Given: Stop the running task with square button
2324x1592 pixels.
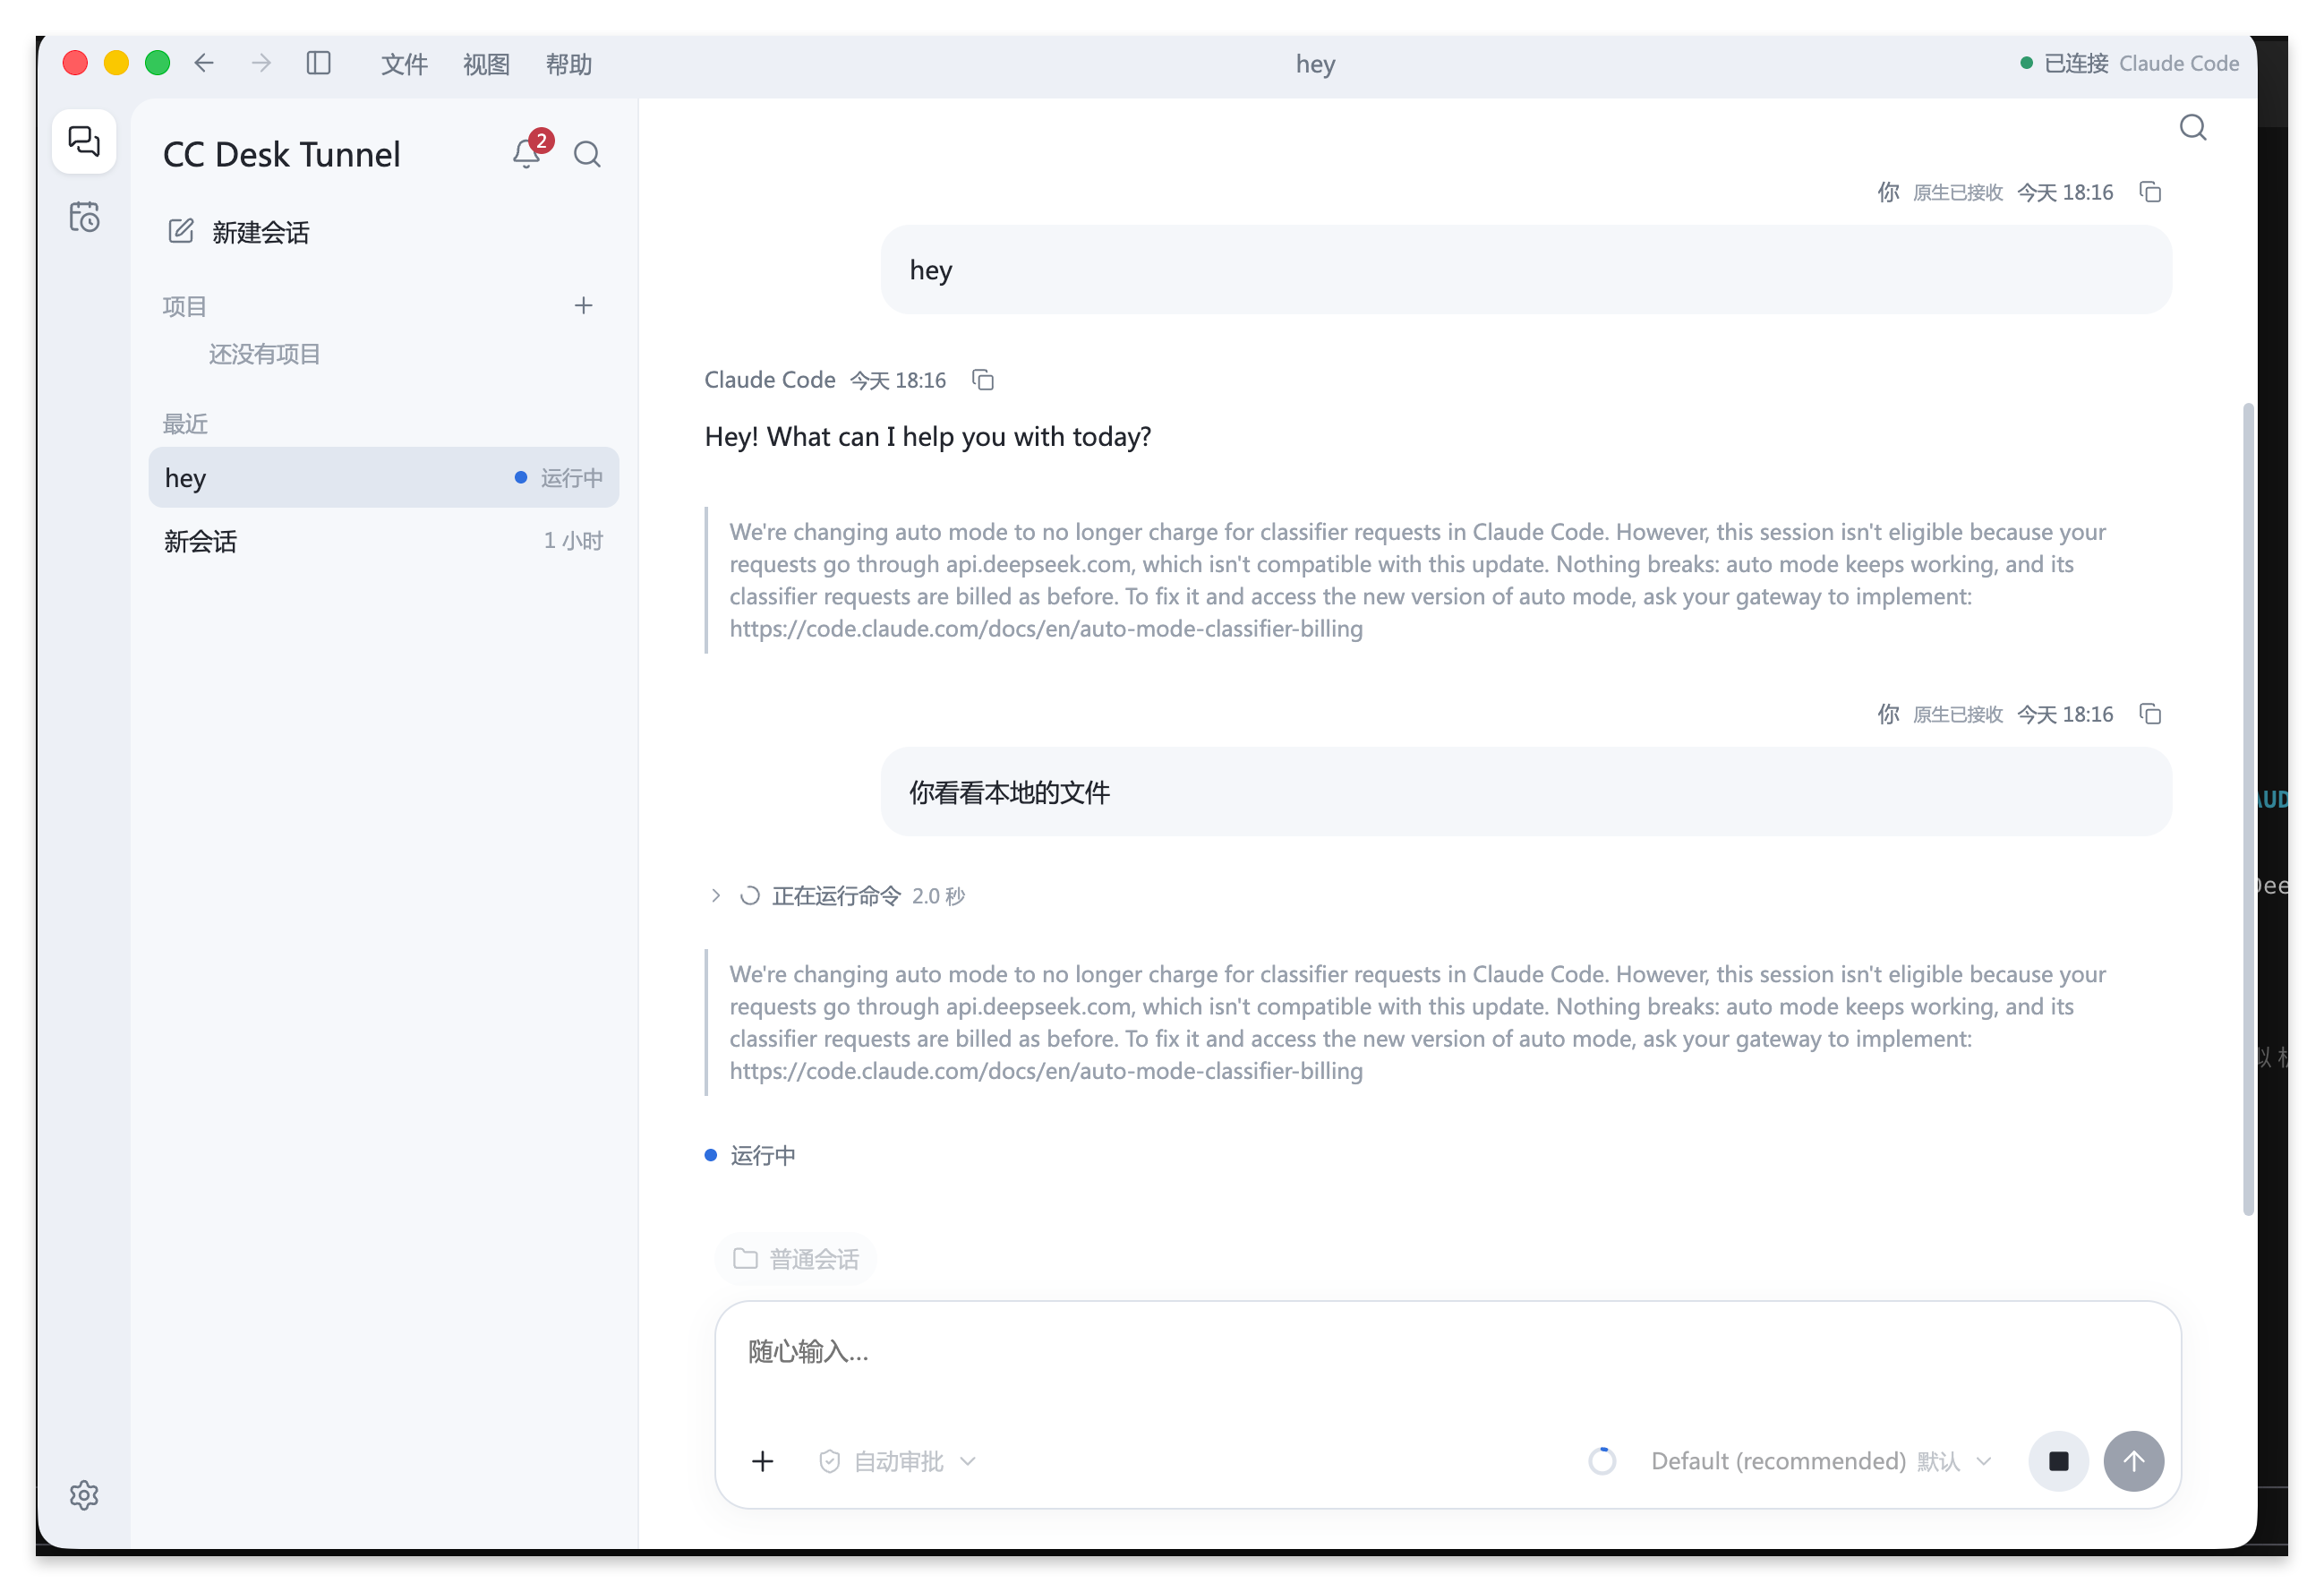Looking at the screenshot, I should [2058, 1461].
